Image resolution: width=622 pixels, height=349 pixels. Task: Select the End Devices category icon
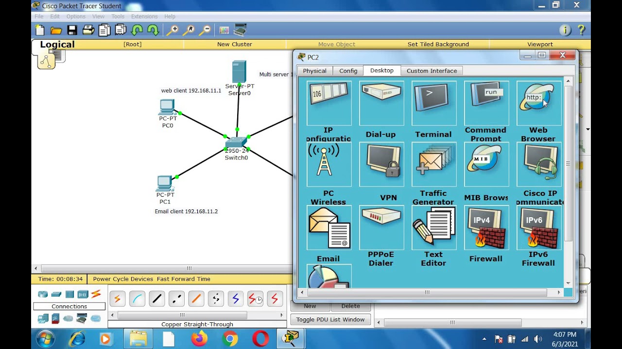(43, 318)
